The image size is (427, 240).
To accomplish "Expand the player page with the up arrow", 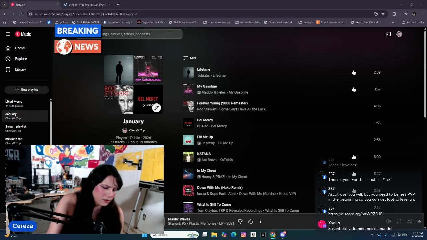I will pyautogui.click(x=419, y=221).
